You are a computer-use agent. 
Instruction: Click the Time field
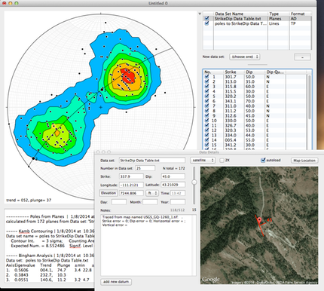click(178, 193)
